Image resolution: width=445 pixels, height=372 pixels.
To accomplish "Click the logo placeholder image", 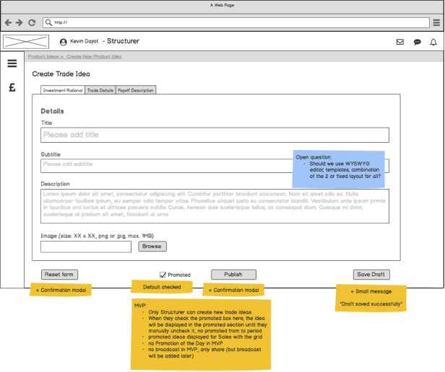I will 26,42.
